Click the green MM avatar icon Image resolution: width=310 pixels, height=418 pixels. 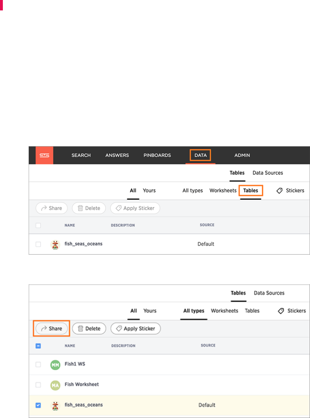click(55, 365)
